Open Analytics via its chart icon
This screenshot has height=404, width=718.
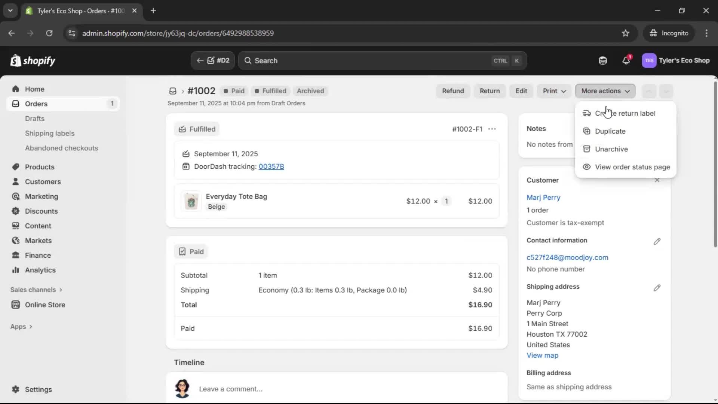pyautogui.click(x=15, y=270)
